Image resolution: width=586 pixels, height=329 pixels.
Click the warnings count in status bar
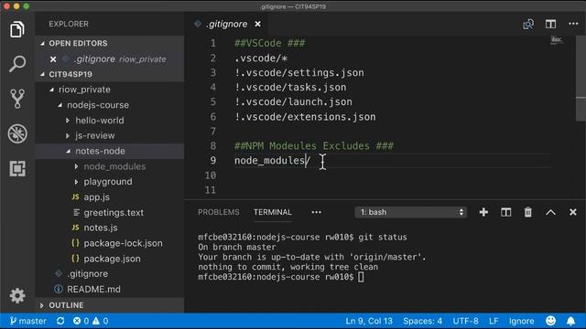click(x=100, y=321)
